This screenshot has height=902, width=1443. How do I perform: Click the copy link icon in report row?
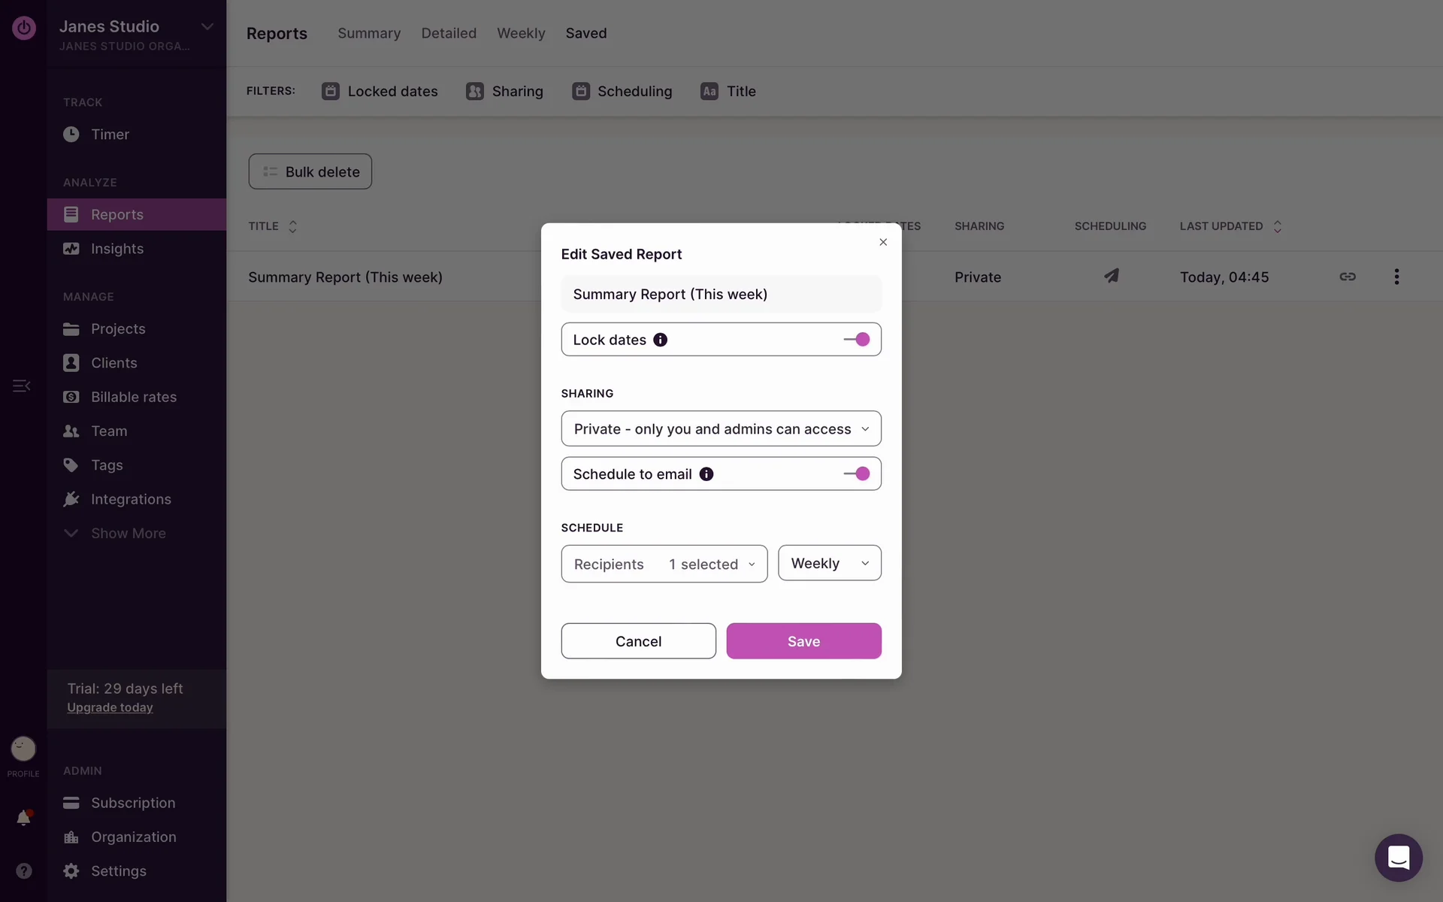pyautogui.click(x=1347, y=277)
